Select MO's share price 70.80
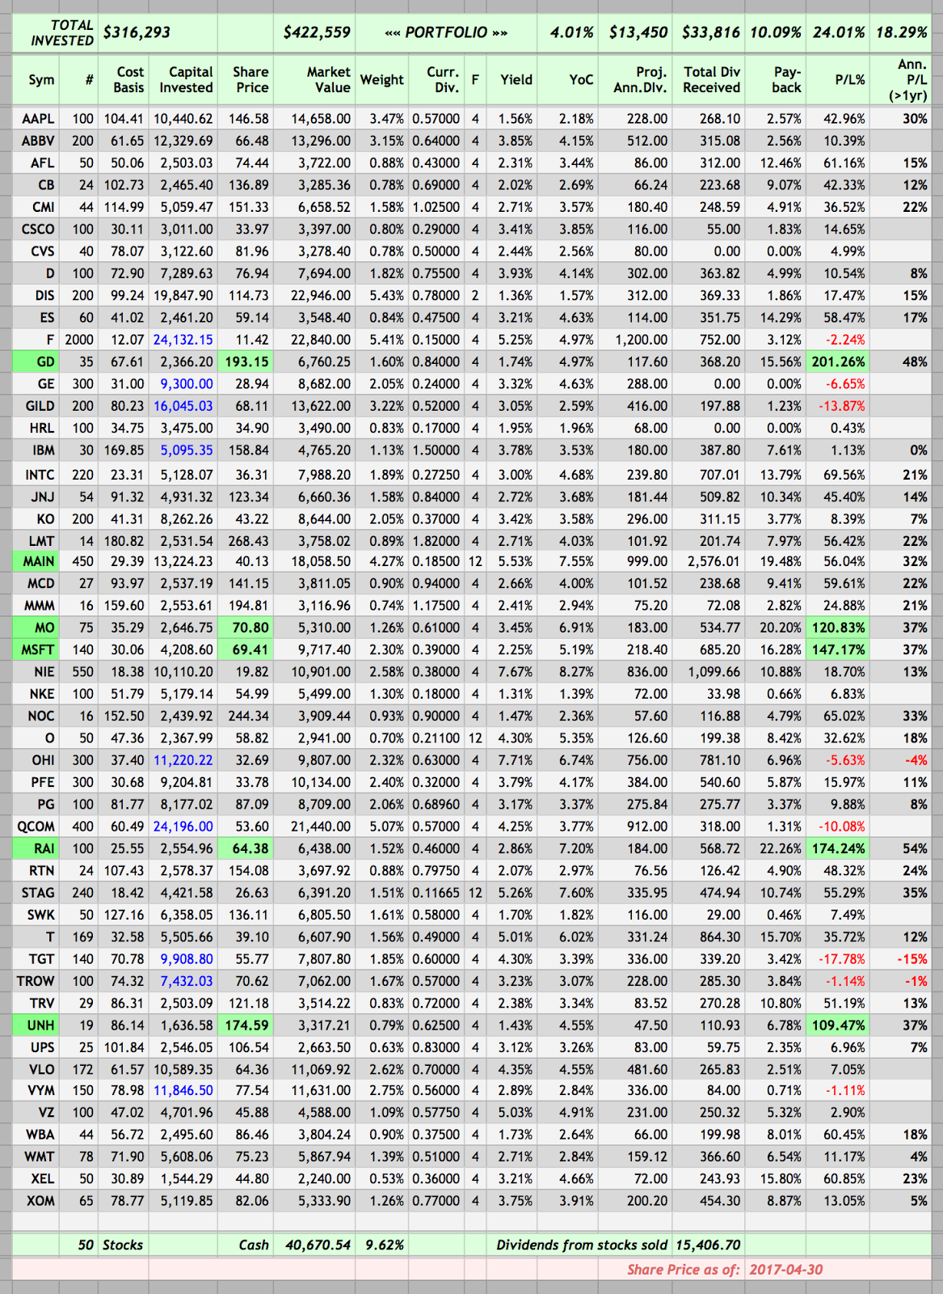 (246, 627)
